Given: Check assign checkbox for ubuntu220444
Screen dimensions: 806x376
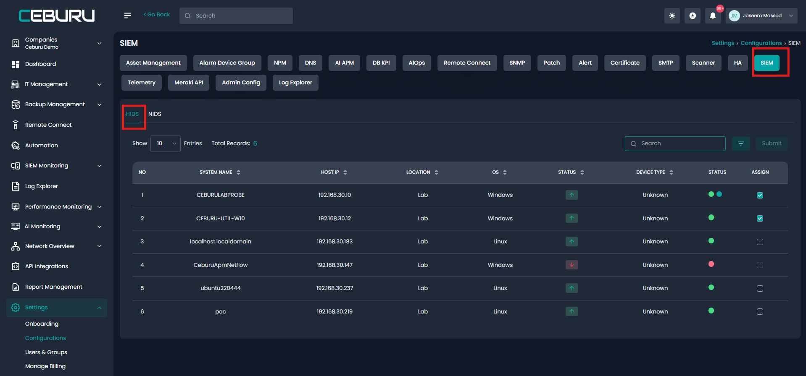Looking at the screenshot, I should (x=760, y=288).
